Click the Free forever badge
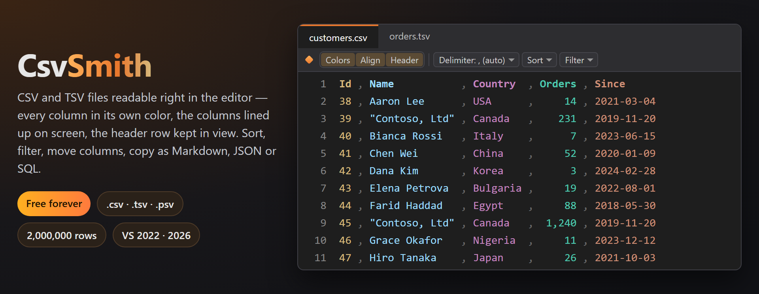 tap(54, 204)
